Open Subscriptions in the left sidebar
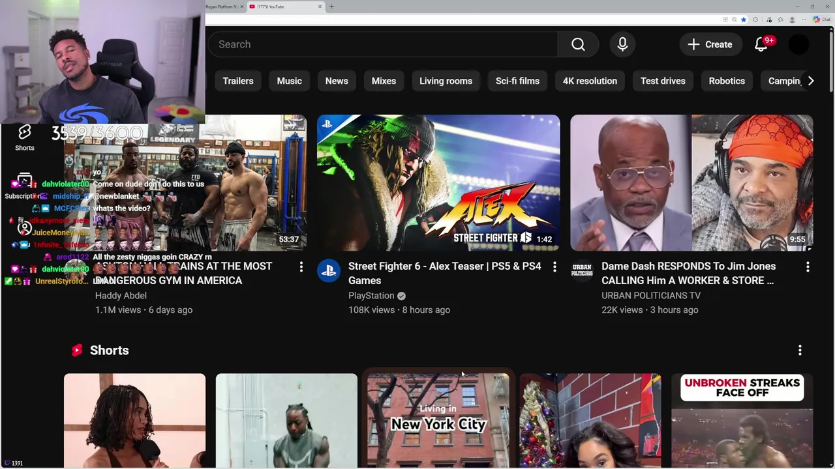This screenshot has height=469, width=835. (25, 187)
